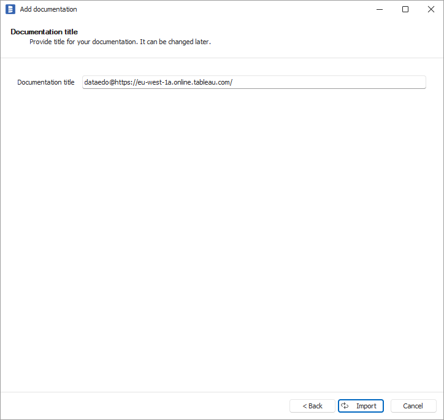Viewport: 444px width, 420px height.
Task: Click the empty title bar area
Action: 215,9
